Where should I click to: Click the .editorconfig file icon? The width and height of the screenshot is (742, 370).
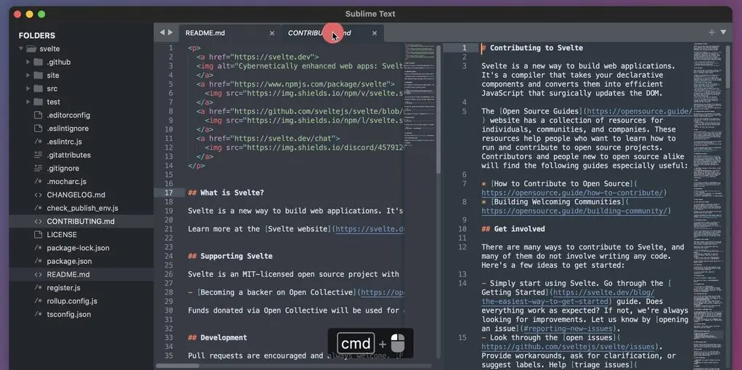click(38, 115)
